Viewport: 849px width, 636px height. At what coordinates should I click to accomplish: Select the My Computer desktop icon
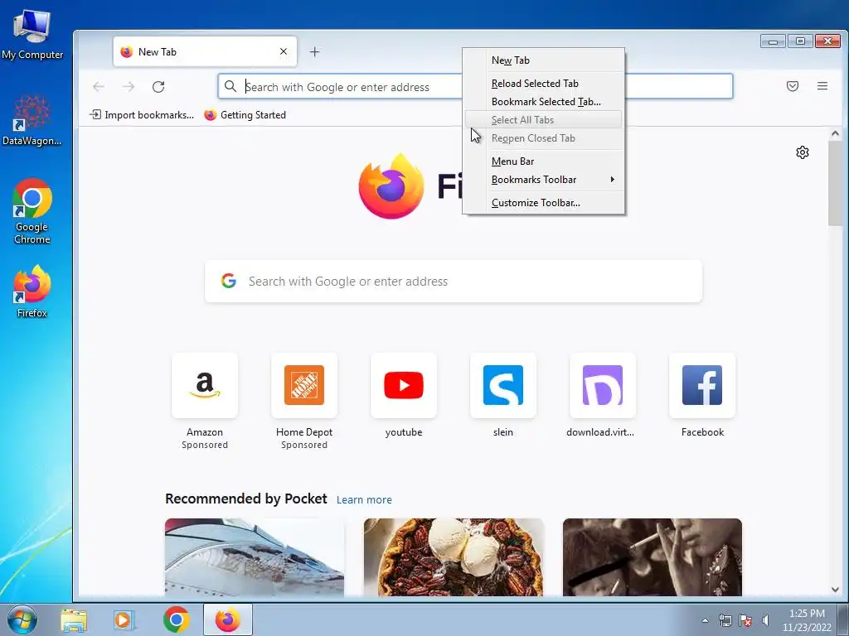coord(32,35)
